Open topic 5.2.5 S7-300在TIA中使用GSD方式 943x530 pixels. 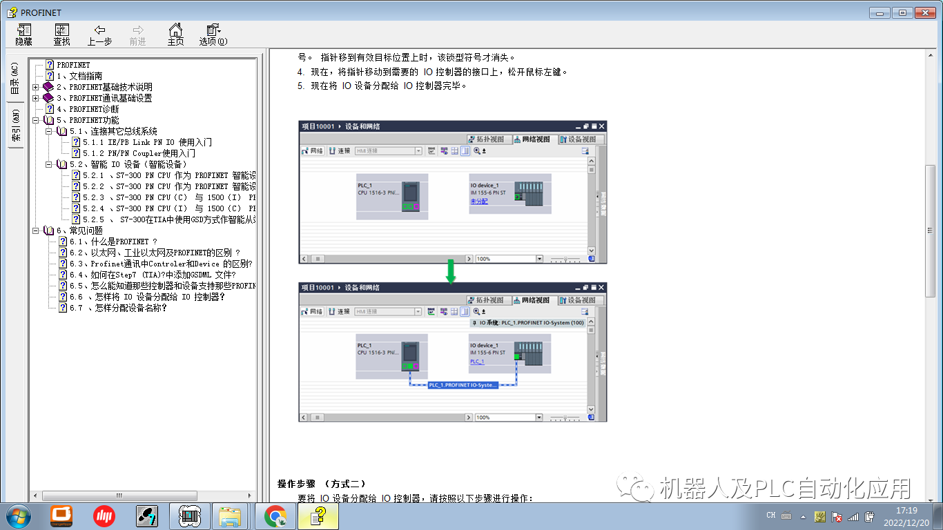[169, 219]
